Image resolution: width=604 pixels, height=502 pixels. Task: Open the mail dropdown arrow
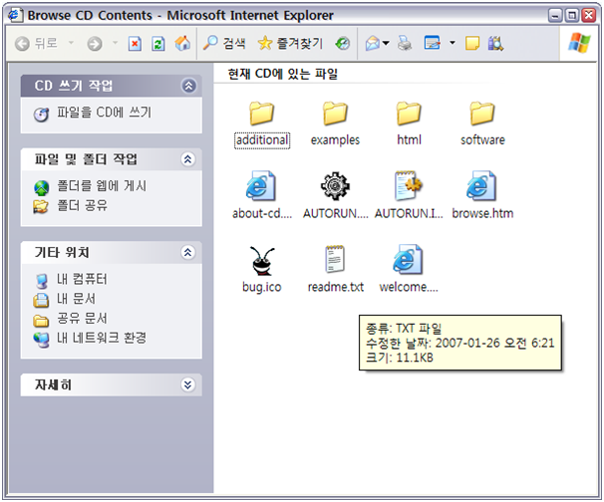click(386, 43)
